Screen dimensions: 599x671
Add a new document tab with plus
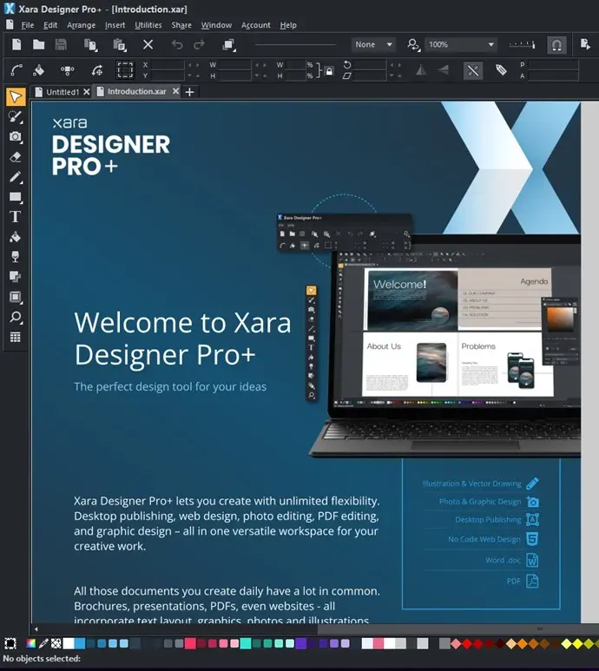point(189,92)
